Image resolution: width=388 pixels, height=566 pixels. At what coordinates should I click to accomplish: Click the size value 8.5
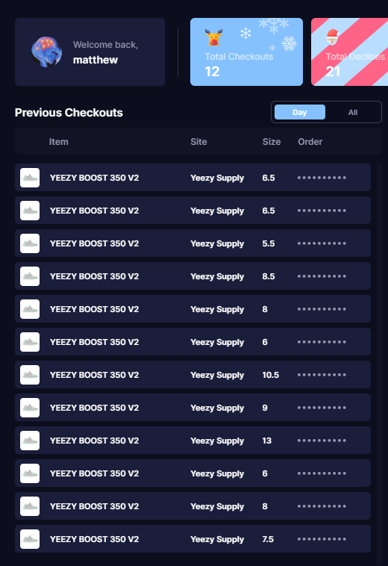pos(269,276)
